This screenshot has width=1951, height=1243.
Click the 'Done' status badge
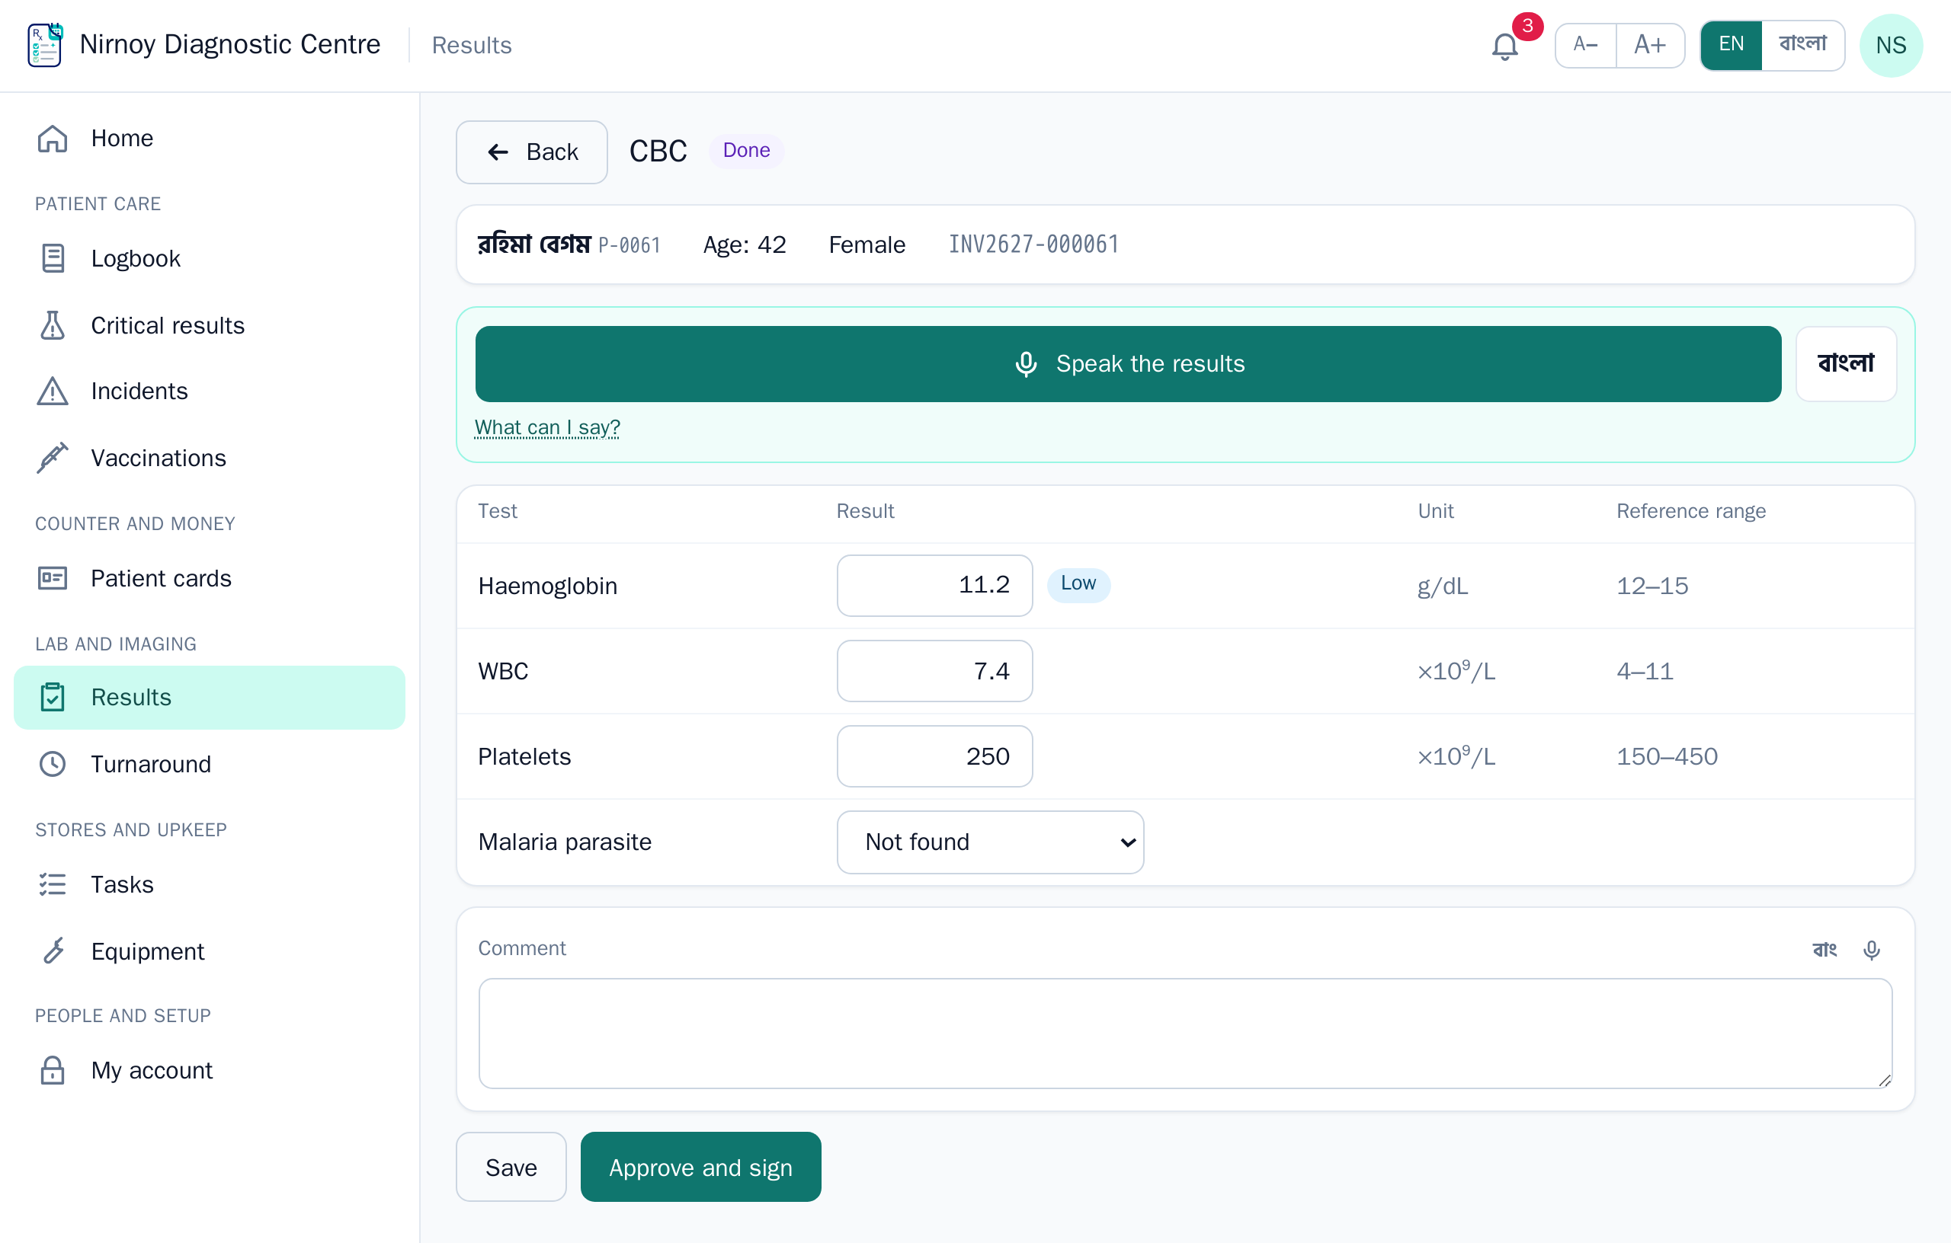[746, 151]
